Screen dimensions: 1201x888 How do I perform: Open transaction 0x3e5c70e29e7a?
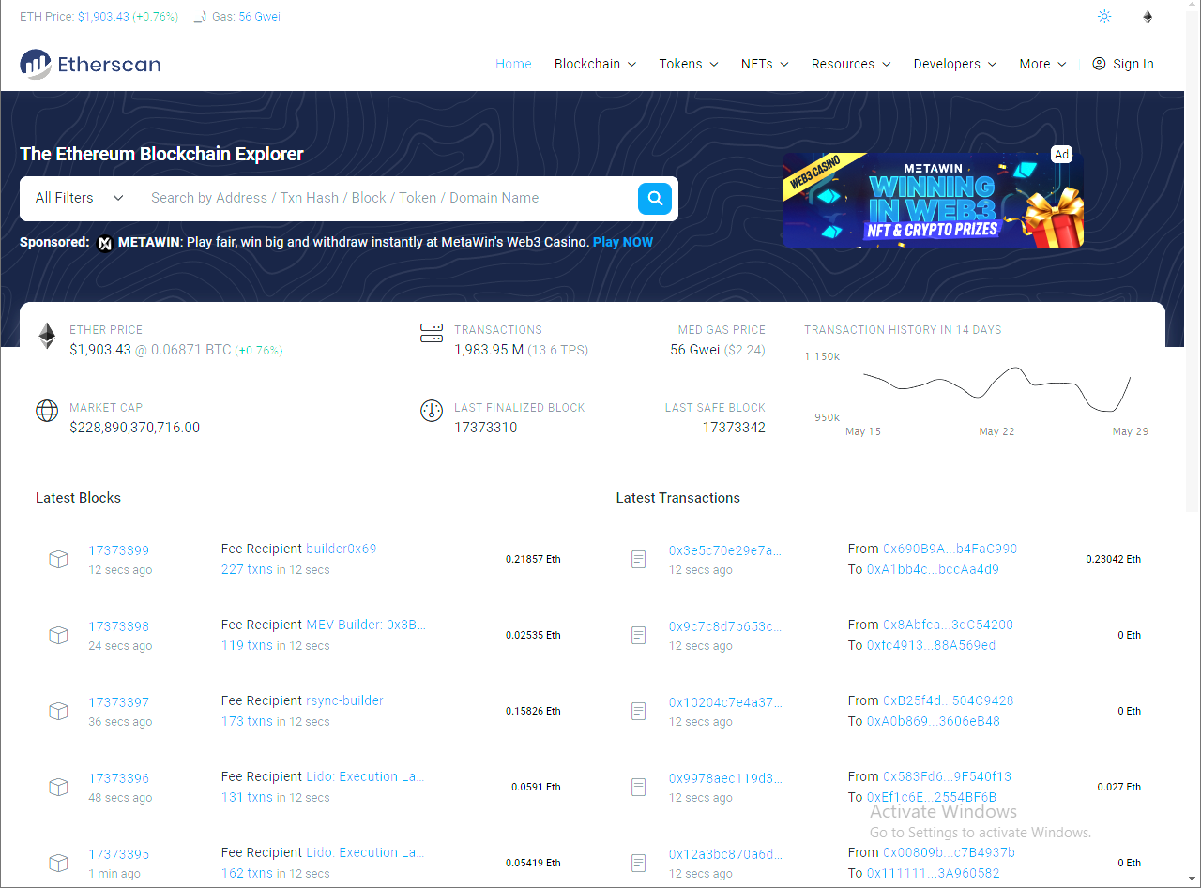[724, 550]
